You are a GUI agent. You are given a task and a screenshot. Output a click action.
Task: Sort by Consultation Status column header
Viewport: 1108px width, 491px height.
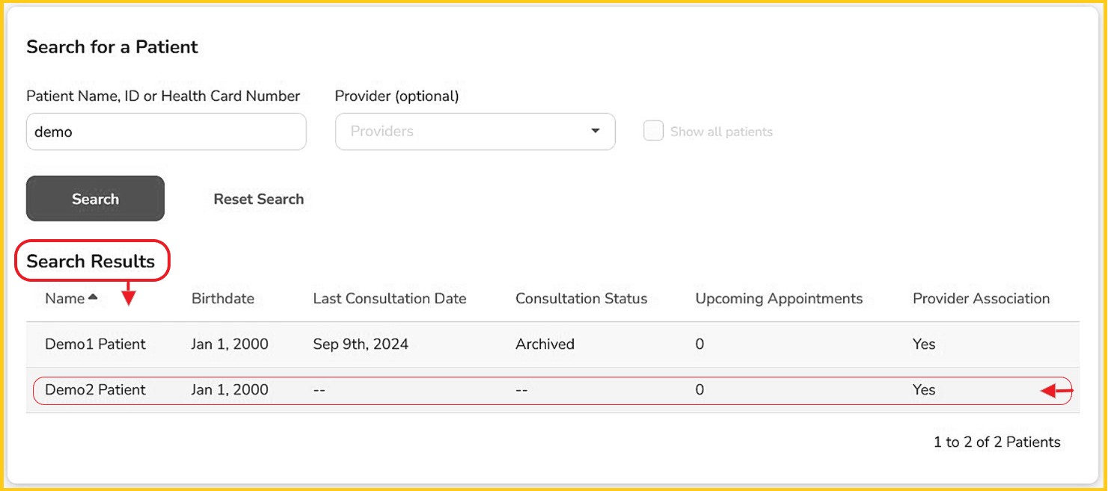click(581, 299)
